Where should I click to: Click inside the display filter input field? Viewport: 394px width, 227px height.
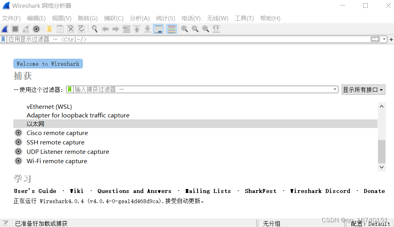(x=188, y=40)
